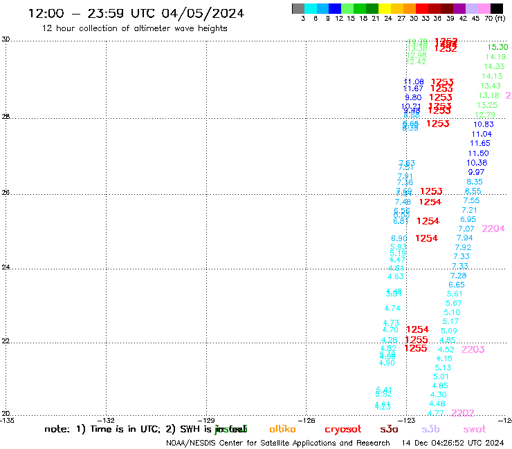Click the 13.43 wave height value

point(491,86)
